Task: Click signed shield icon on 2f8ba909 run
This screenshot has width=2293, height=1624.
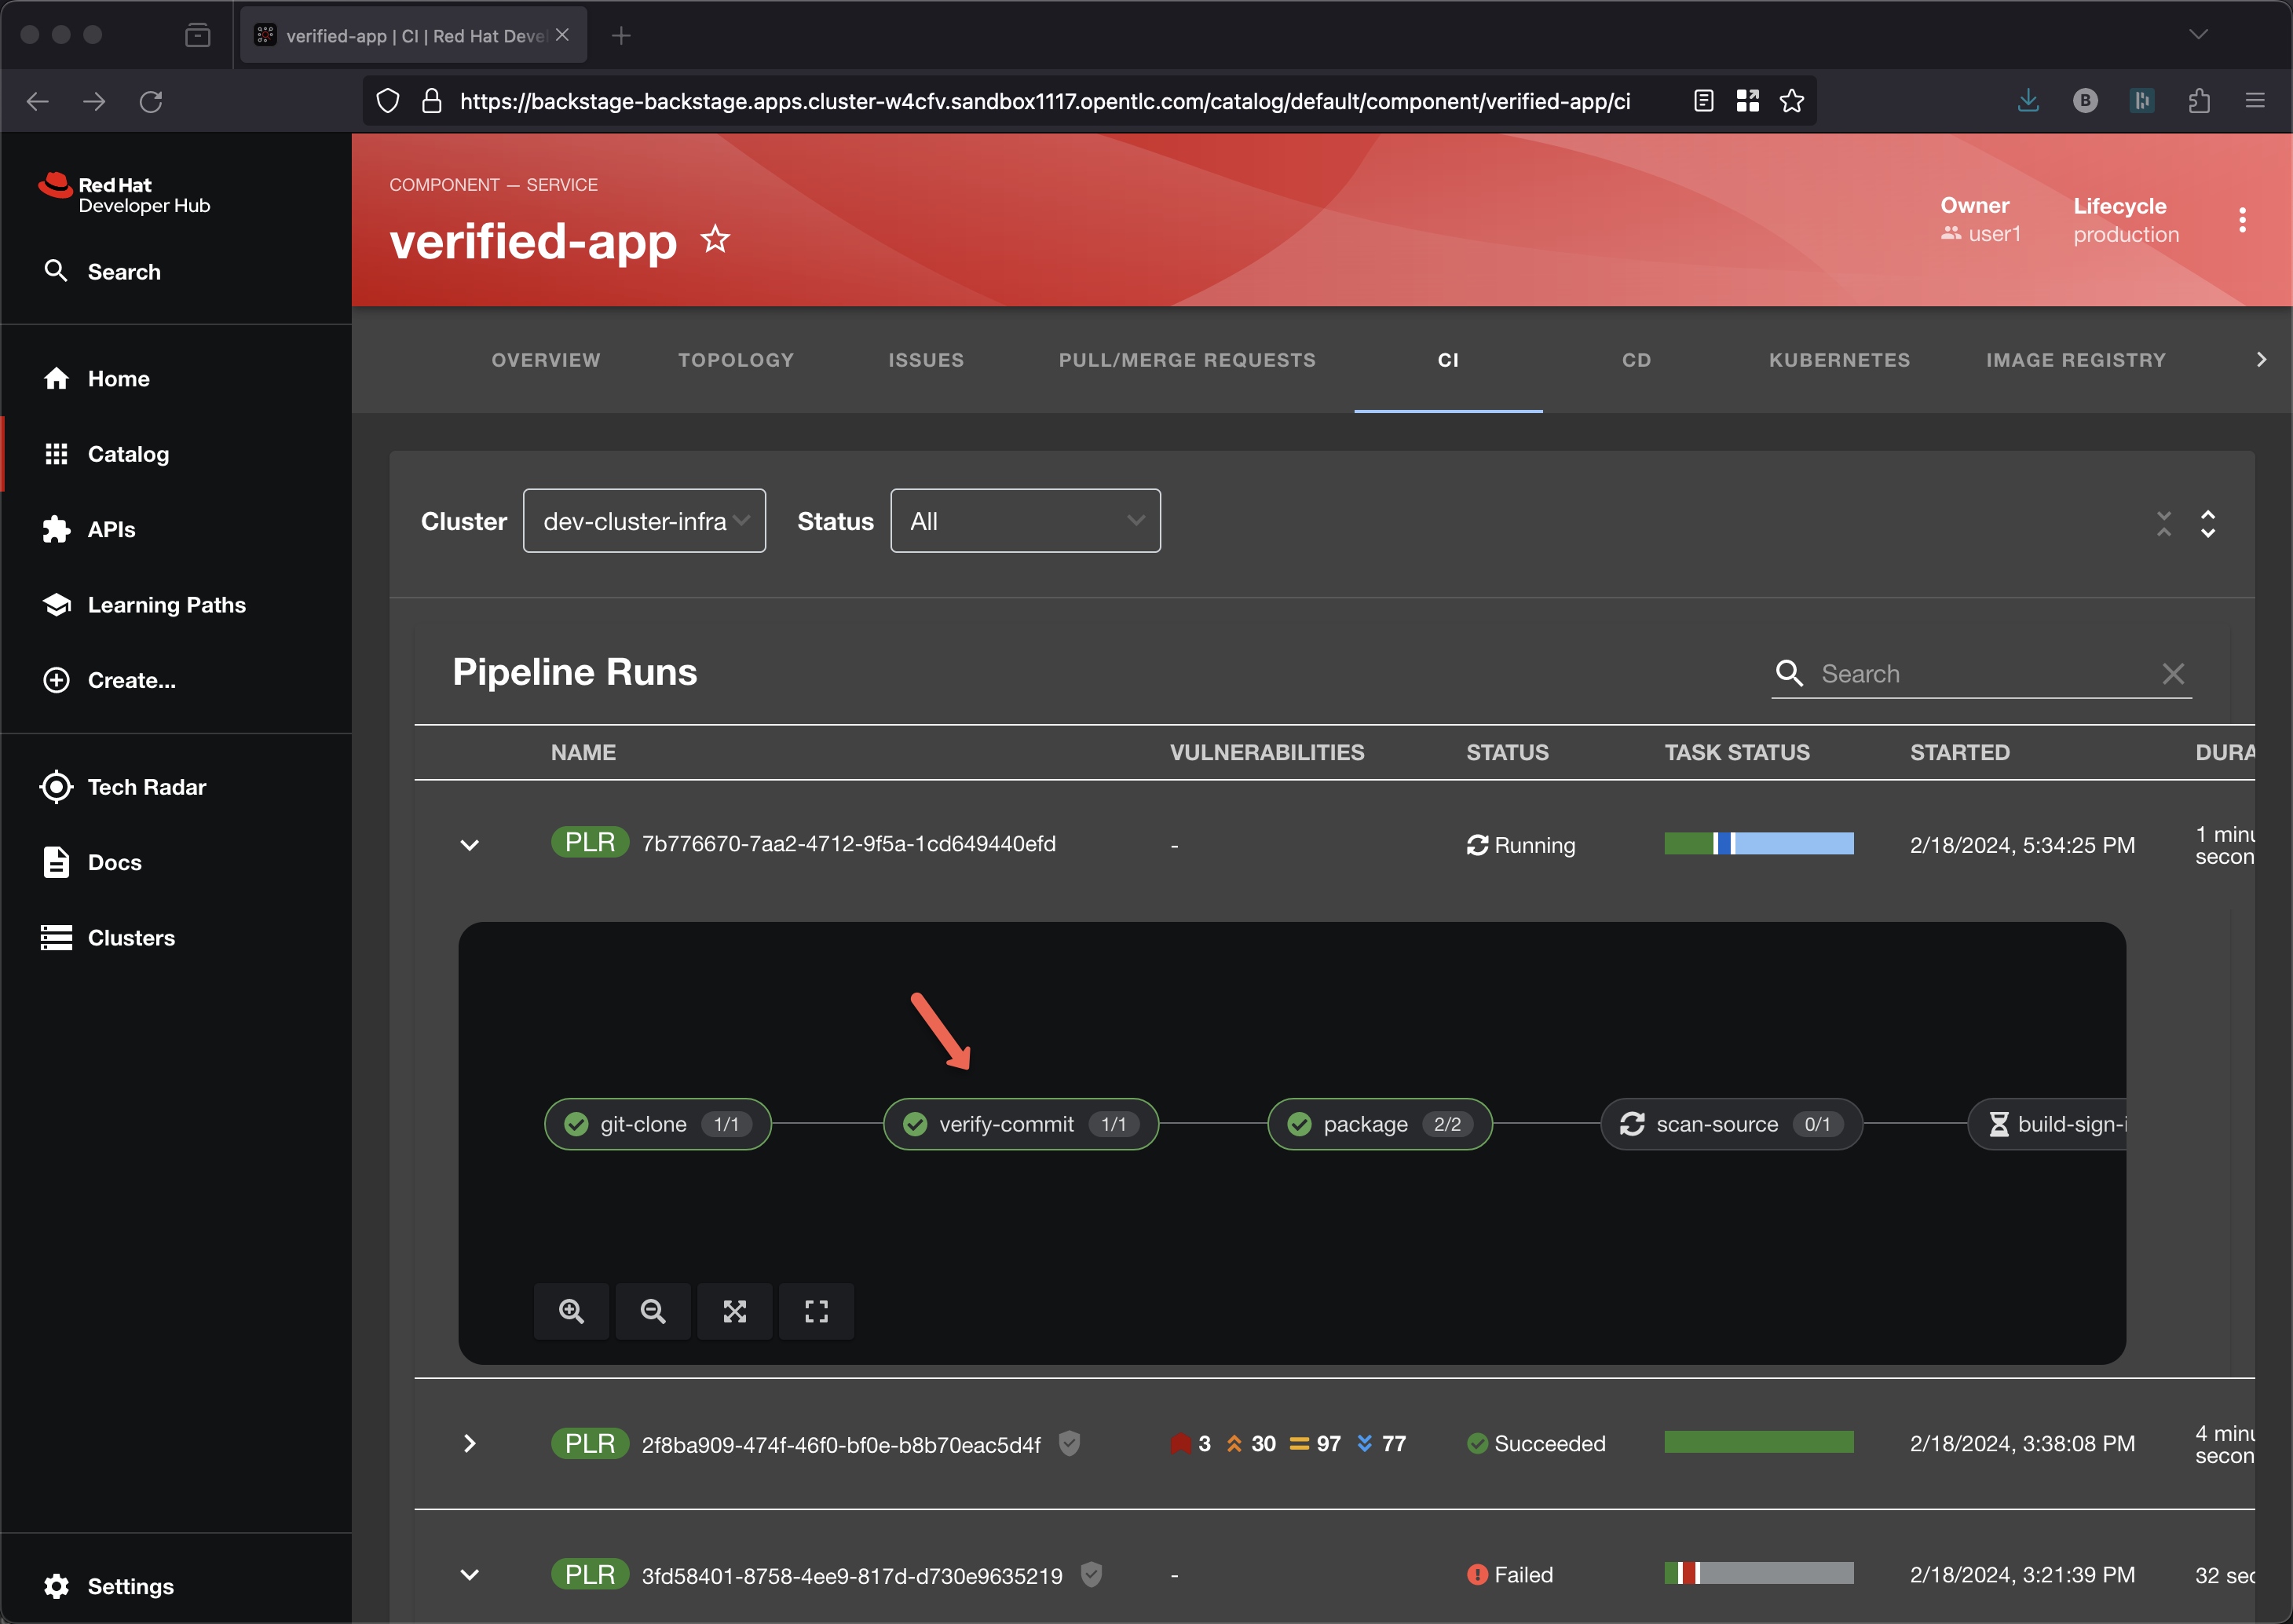Action: tap(1069, 1443)
